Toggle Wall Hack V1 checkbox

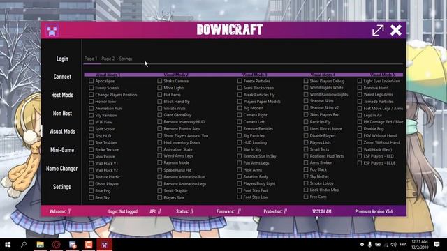tap(91, 163)
